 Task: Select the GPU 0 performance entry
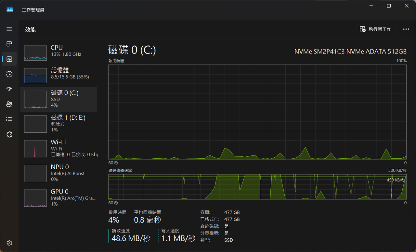58,198
